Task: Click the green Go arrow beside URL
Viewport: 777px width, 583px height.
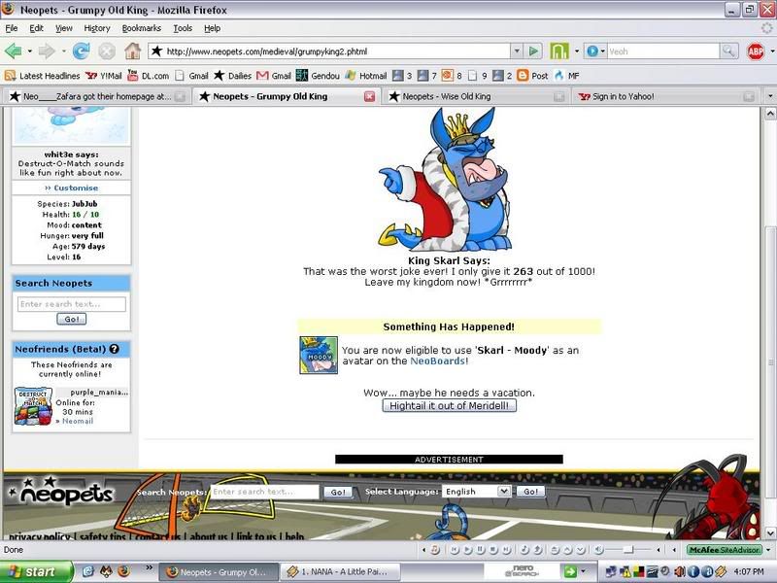Action: point(533,51)
